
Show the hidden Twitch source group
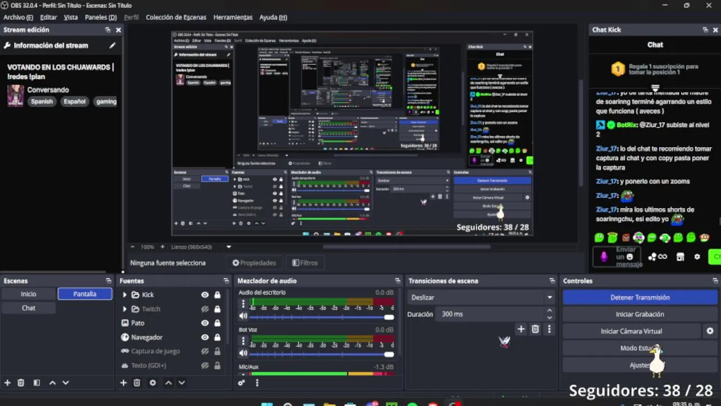[205, 309]
